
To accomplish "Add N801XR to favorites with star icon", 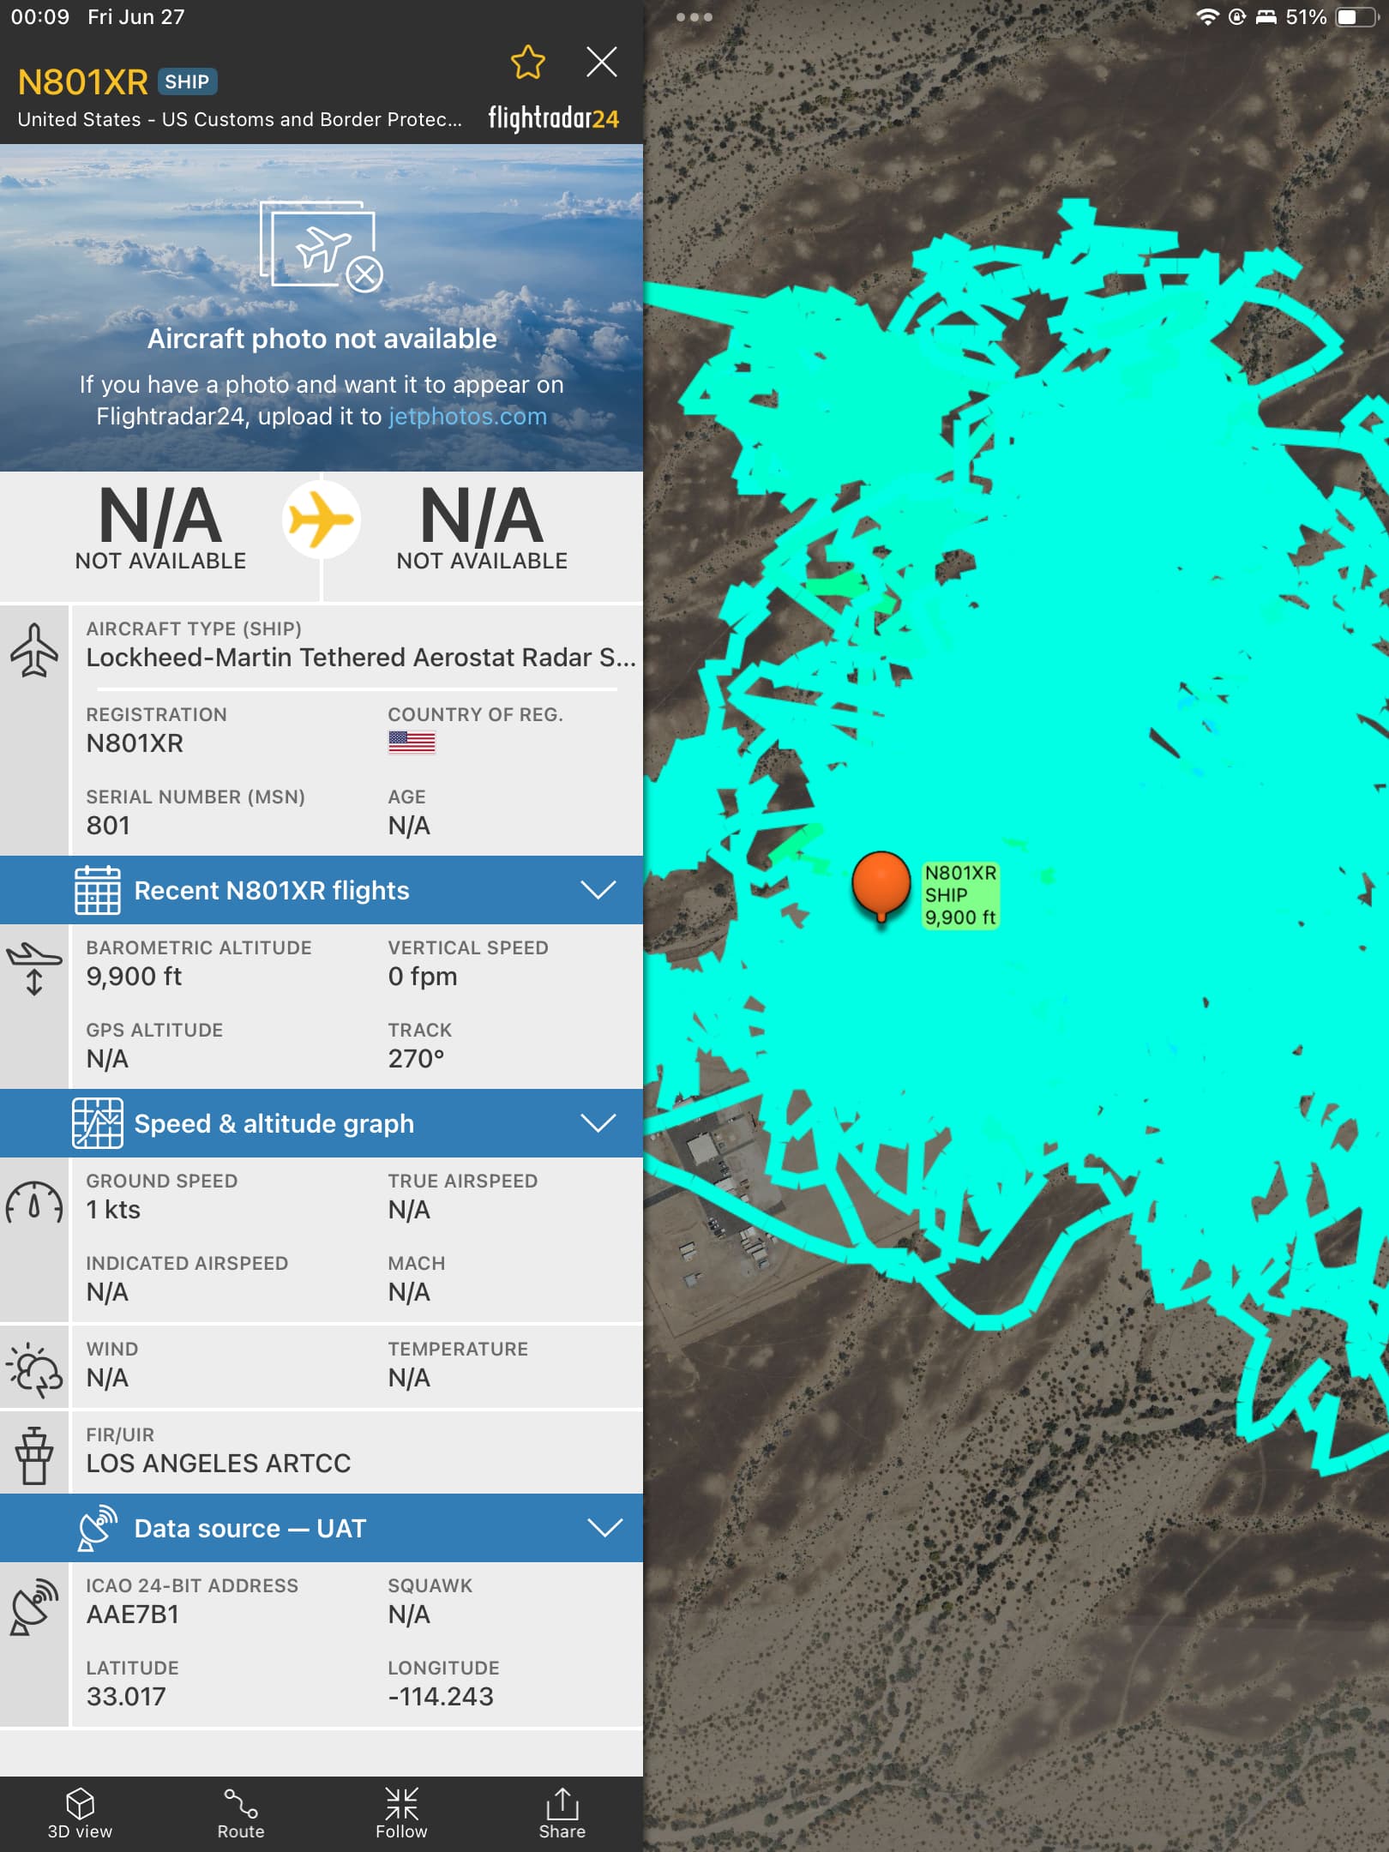I will [x=527, y=62].
